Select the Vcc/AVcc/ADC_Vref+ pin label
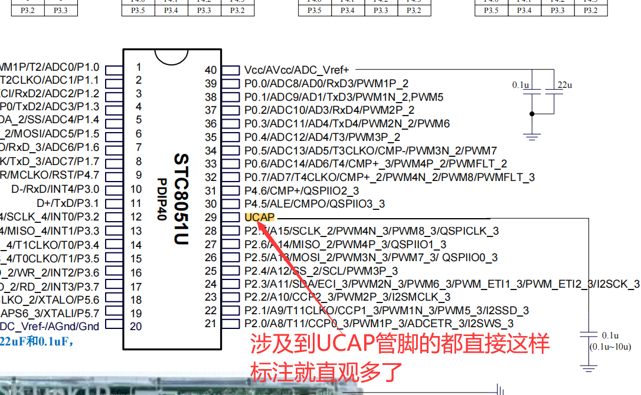This screenshot has height=395, width=641. 296,70
